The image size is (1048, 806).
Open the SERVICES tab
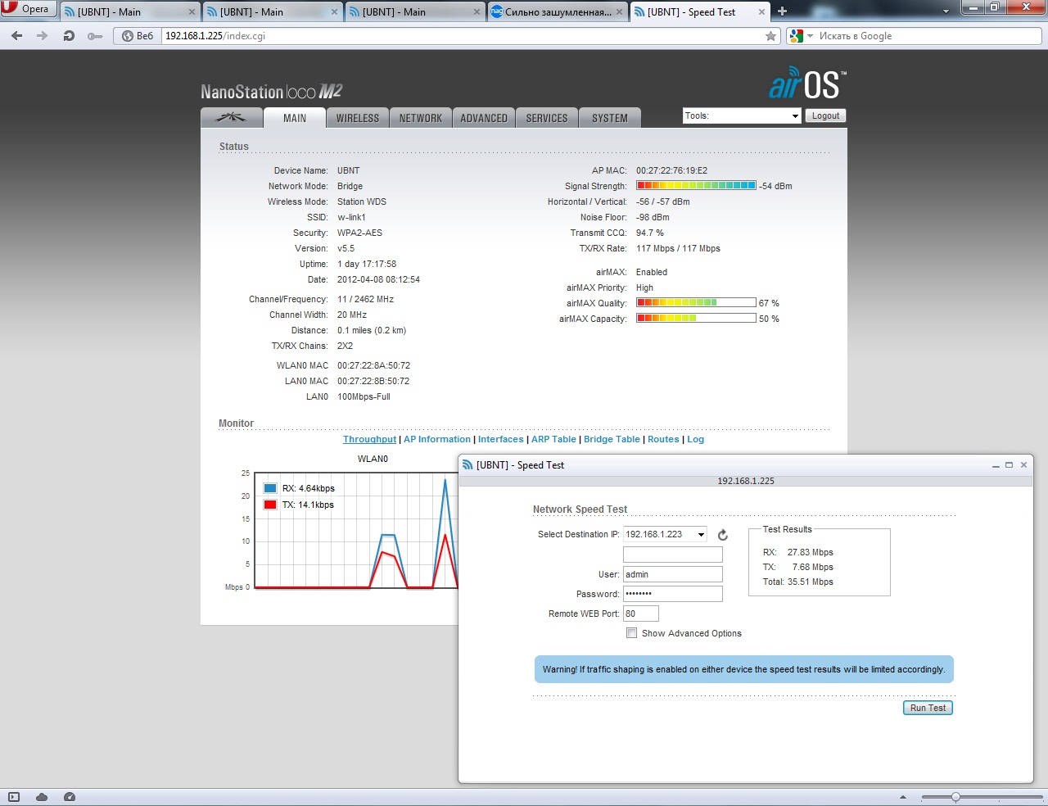point(547,118)
